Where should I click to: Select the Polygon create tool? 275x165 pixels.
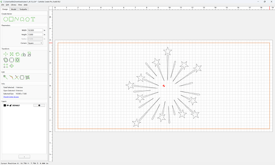pos(27,19)
